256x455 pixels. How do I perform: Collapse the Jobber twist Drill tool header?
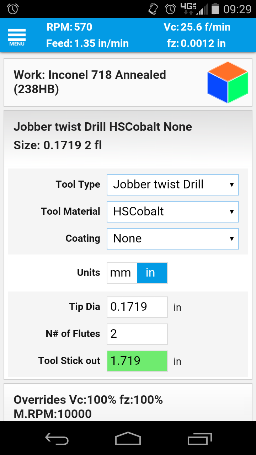107,136
